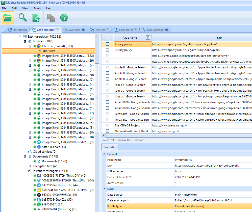Viewport: 252px width, 212px height.
Task: Close the Task Manager tab
Action: point(167,30)
